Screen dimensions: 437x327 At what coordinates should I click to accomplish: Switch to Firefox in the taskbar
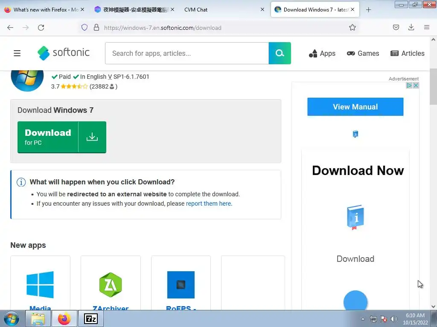coord(64,318)
